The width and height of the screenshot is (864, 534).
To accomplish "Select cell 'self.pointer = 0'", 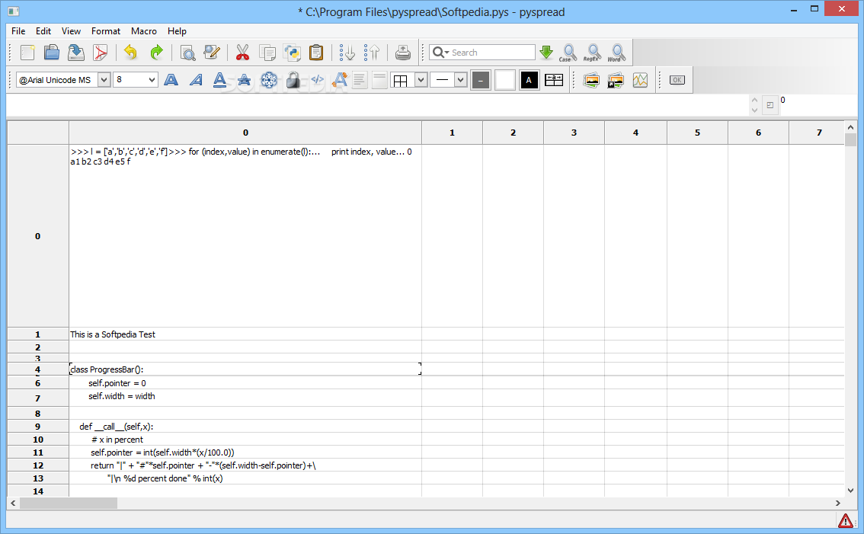I will (245, 383).
